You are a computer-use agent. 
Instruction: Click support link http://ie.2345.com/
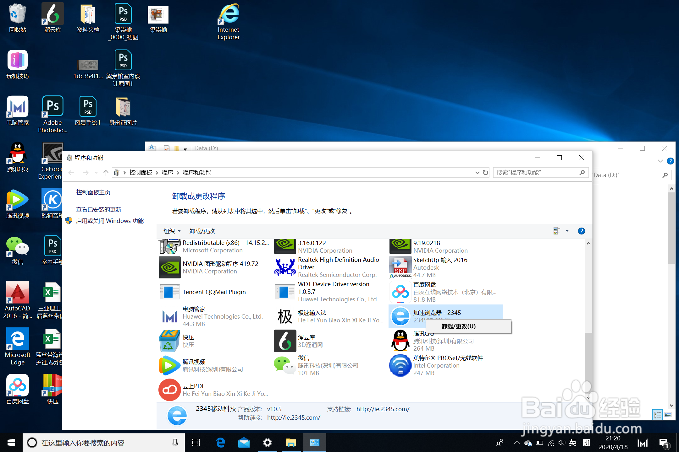pyautogui.click(x=383, y=409)
